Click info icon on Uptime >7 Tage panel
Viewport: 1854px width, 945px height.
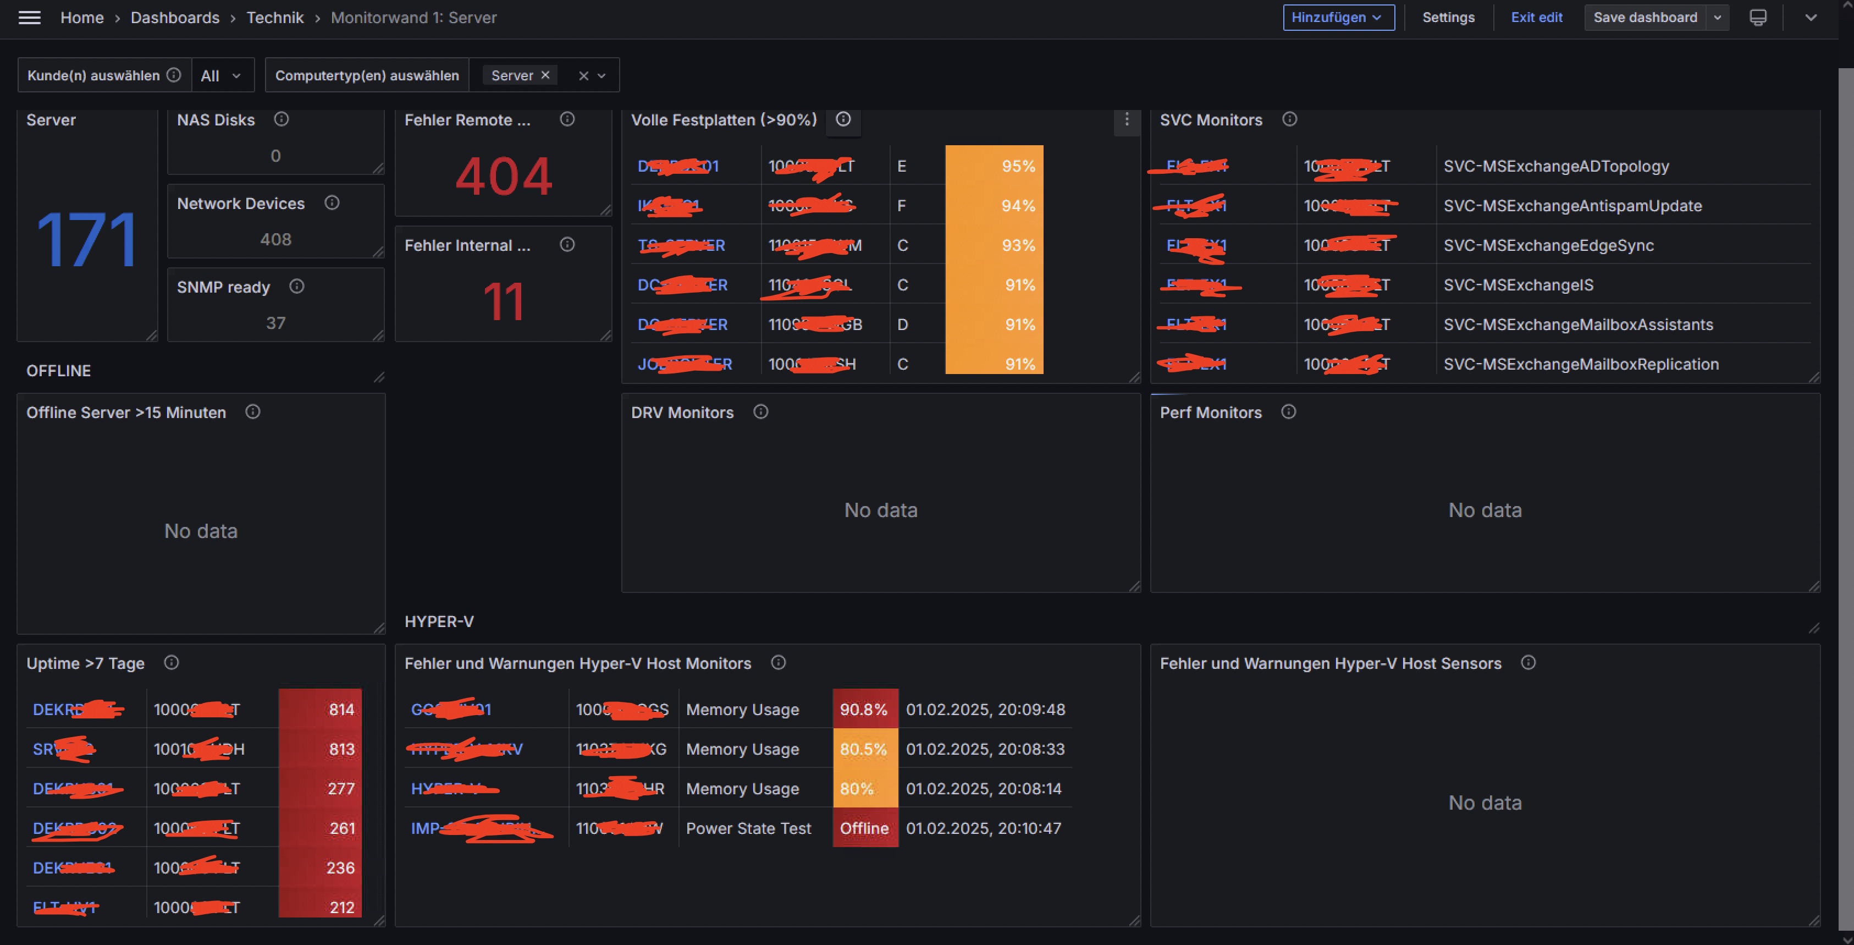(x=172, y=663)
